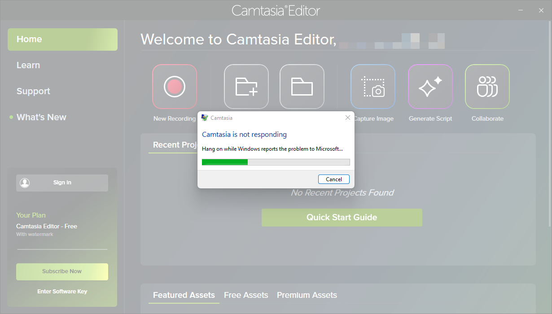
Task: Open the Learn section
Action: pos(28,65)
